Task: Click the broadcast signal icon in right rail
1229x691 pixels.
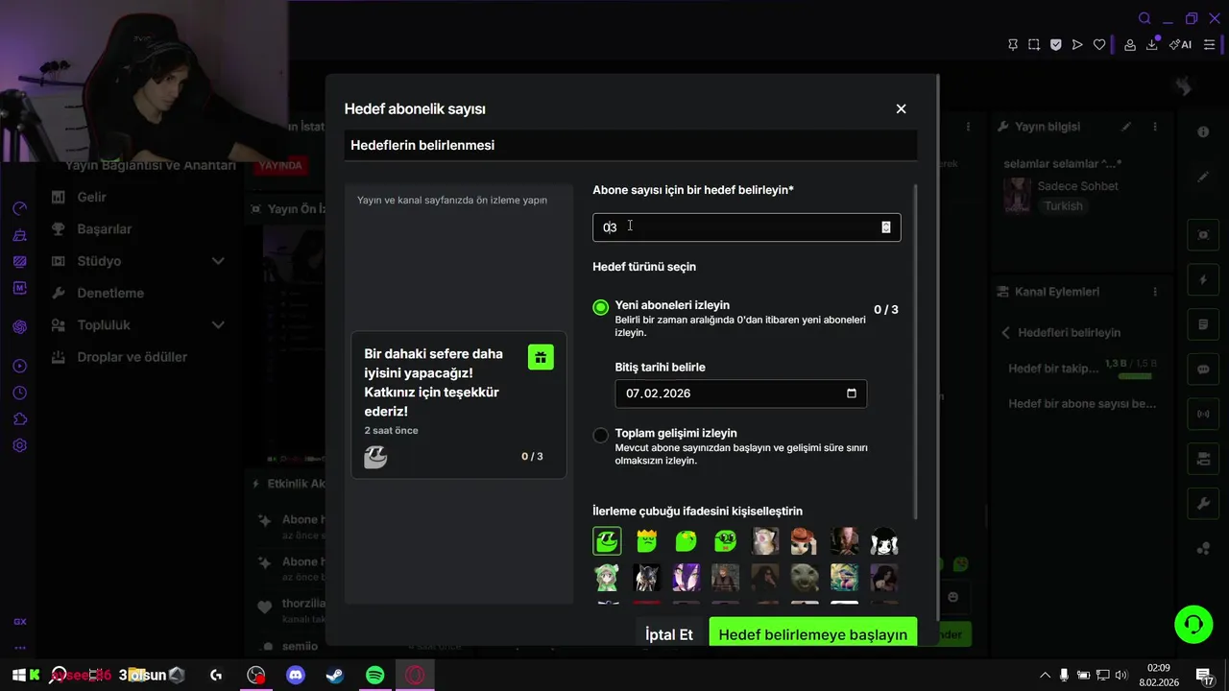Action: pyautogui.click(x=1203, y=415)
